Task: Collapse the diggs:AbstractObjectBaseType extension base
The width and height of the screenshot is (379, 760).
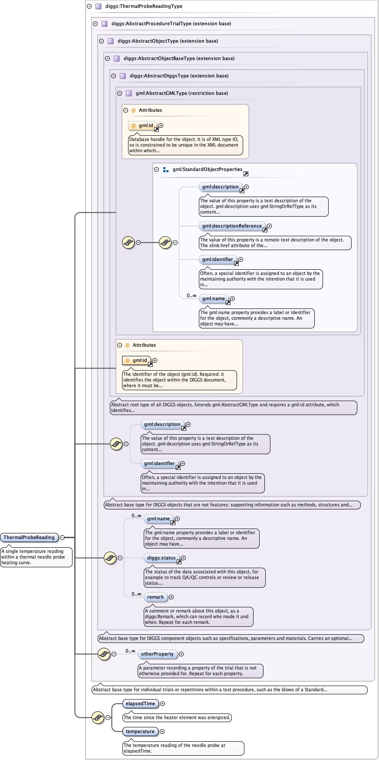Action: coord(108,59)
